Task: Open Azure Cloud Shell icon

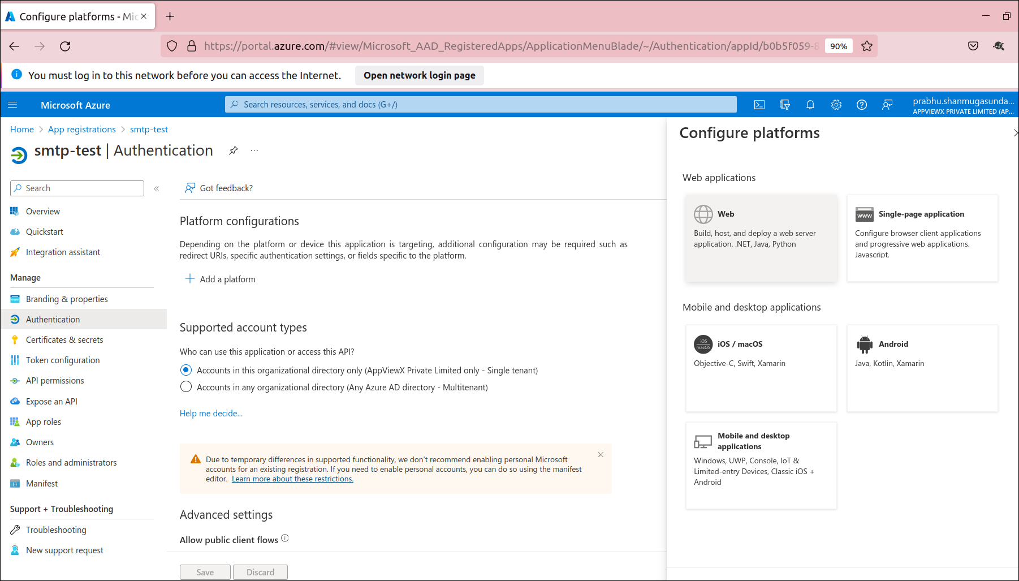Action: click(x=759, y=105)
